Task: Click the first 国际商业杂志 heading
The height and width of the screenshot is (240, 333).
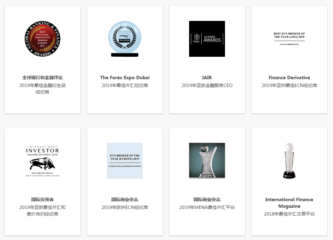Action: [x=125, y=199]
